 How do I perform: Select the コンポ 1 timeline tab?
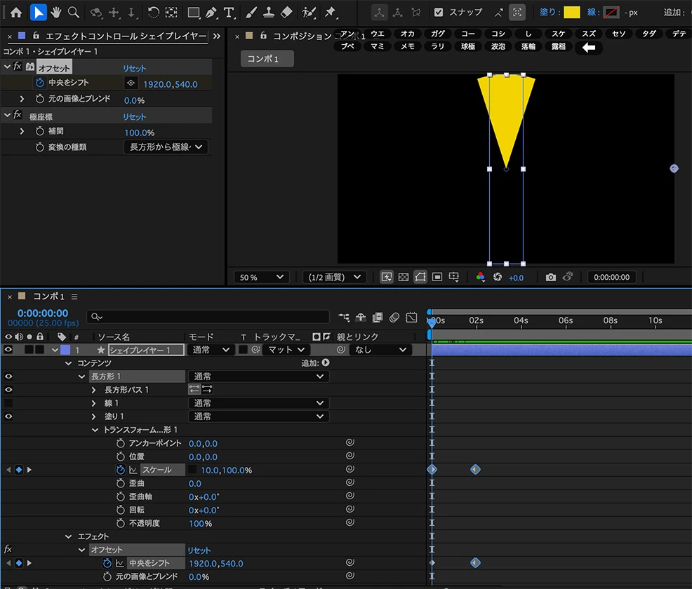click(x=48, y=297)
